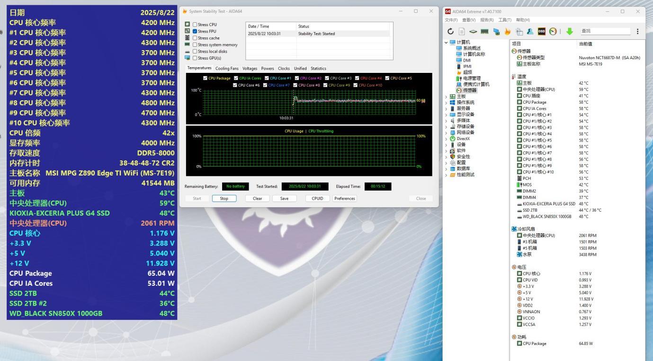Screen dimensions: 653x361
Task: Select the IPMI tree item
Action: pos(463,66)
